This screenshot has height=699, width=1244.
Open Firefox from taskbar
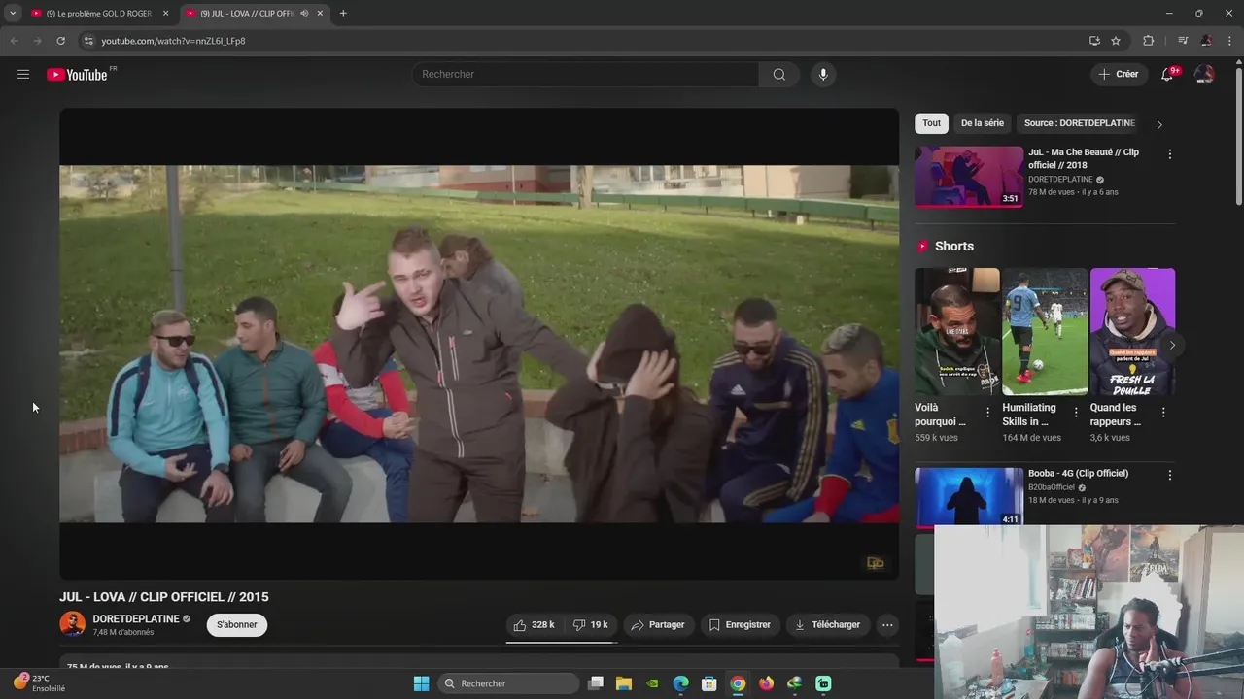pos(766,683)
